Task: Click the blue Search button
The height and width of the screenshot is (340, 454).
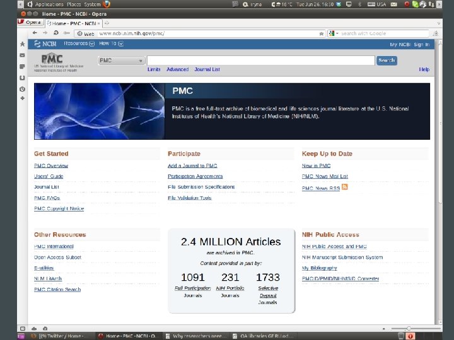Action: coord(387,60)
